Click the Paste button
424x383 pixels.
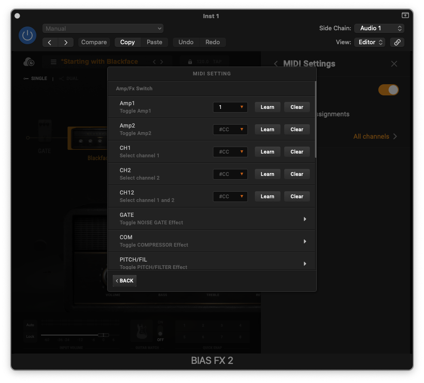[x=154, y=42]
